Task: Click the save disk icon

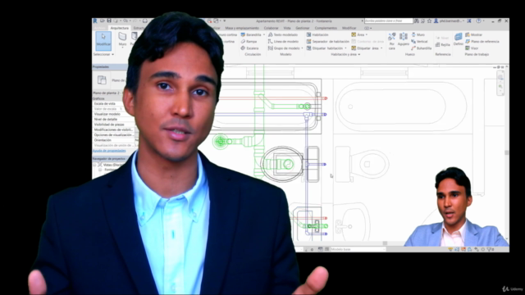Action: tap(109, 20)
